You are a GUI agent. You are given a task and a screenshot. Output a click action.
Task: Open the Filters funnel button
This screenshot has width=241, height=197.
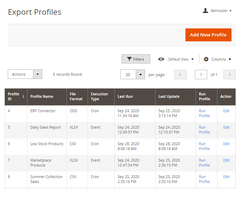point(136,59)
